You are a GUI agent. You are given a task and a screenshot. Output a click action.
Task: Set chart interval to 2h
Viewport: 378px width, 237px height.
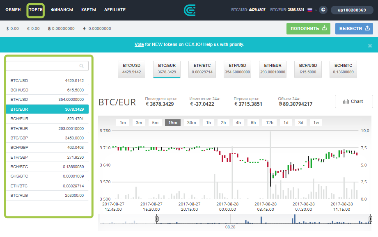pos(223,123)
